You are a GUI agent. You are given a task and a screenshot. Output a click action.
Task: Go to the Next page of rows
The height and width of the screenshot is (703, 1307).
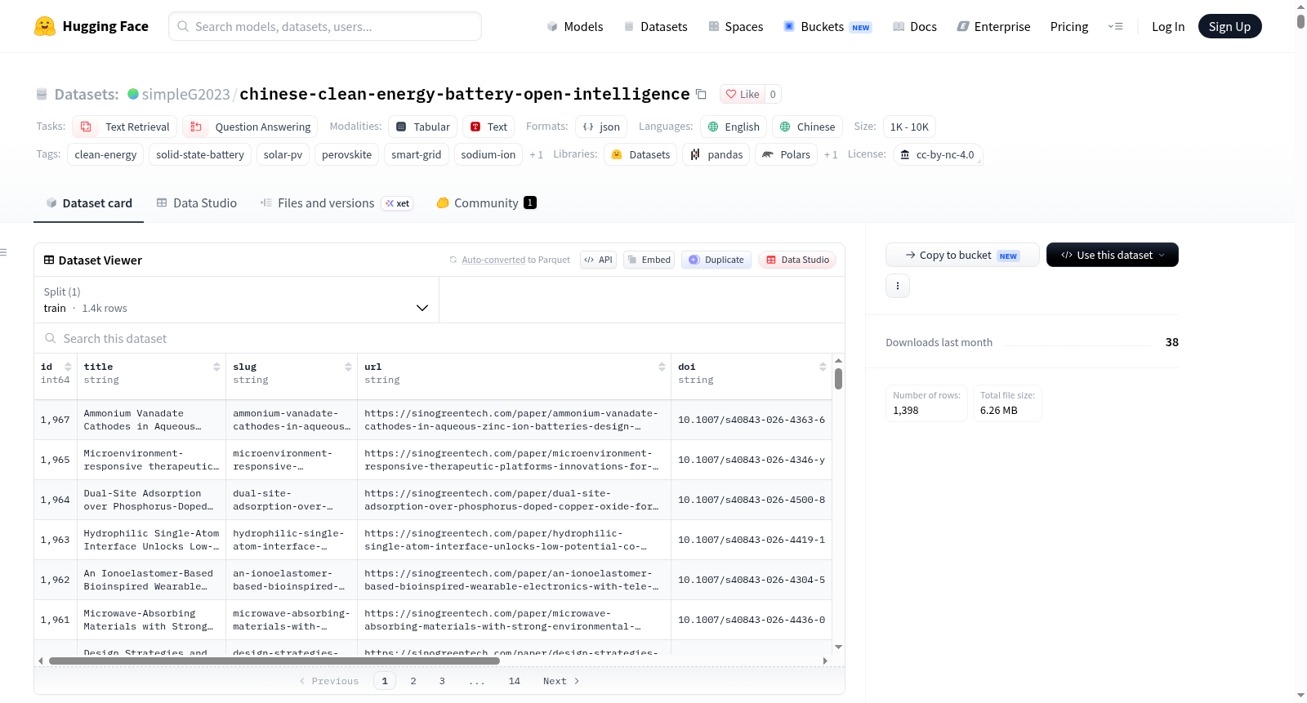[x=561, y=681]
